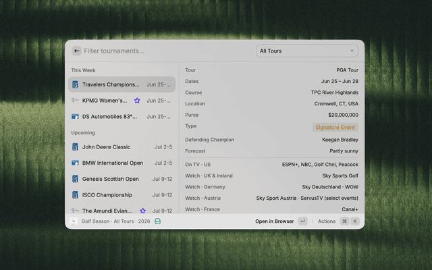
Task: Click the 'Watch · UK & Ireland' label
Action: (x=209, y=175)
